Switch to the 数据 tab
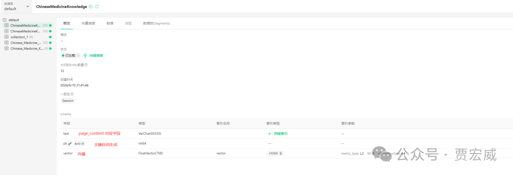The image size is (513, 175). pos(110,24)
